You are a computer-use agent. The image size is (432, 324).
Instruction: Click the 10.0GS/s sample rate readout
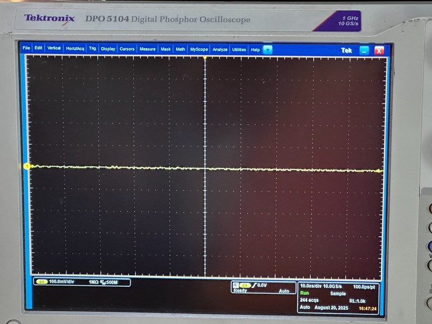click(x=333, y=287)
